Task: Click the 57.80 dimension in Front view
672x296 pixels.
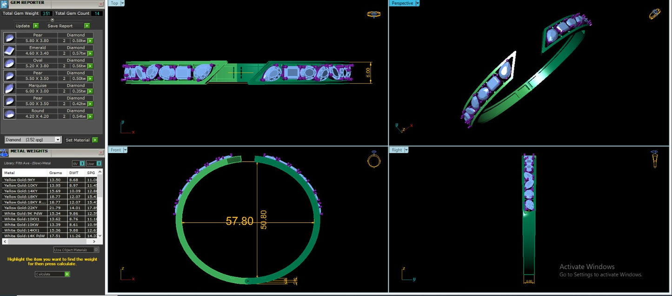Action: pyautogui.click(x=240, y=221)
